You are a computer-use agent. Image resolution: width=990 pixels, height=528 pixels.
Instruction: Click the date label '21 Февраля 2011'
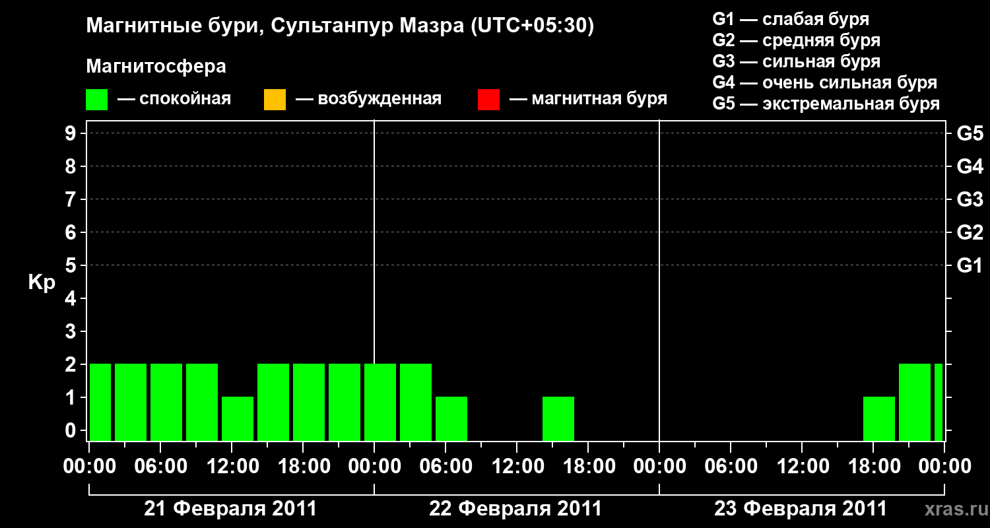(x=230, y=509)
